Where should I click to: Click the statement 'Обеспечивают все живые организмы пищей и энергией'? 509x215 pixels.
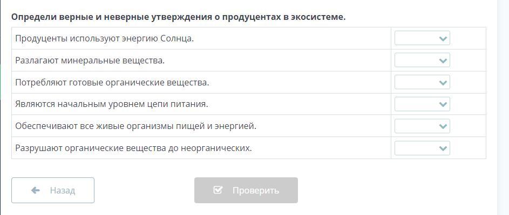136,126
